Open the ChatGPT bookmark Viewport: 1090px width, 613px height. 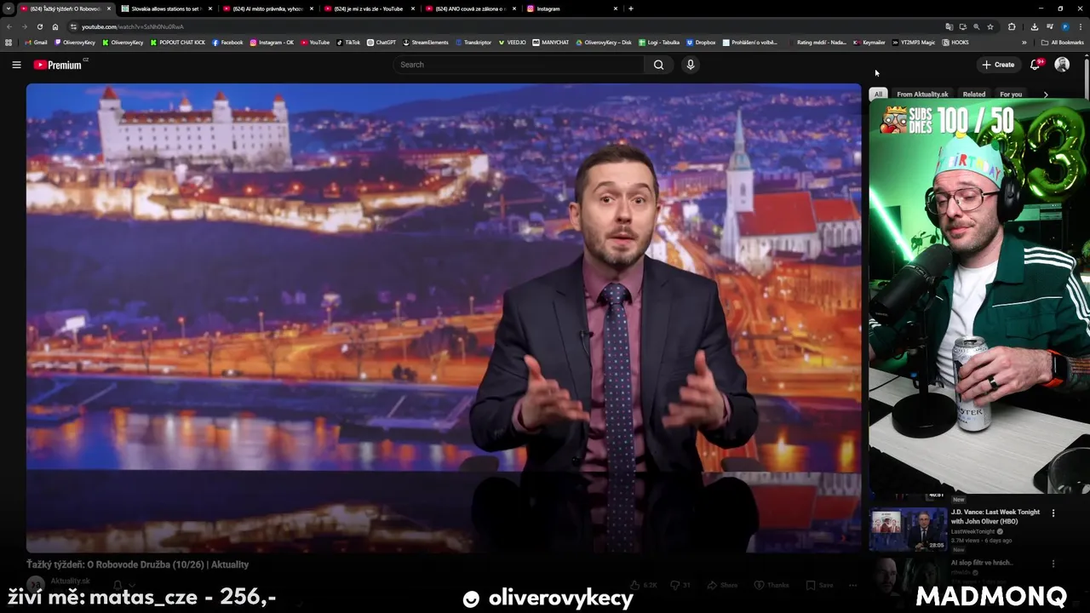coord(381,43)
